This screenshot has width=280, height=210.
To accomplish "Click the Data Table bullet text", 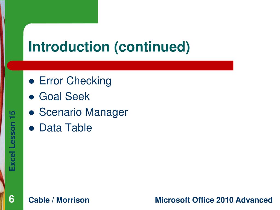I will (66, 128).
